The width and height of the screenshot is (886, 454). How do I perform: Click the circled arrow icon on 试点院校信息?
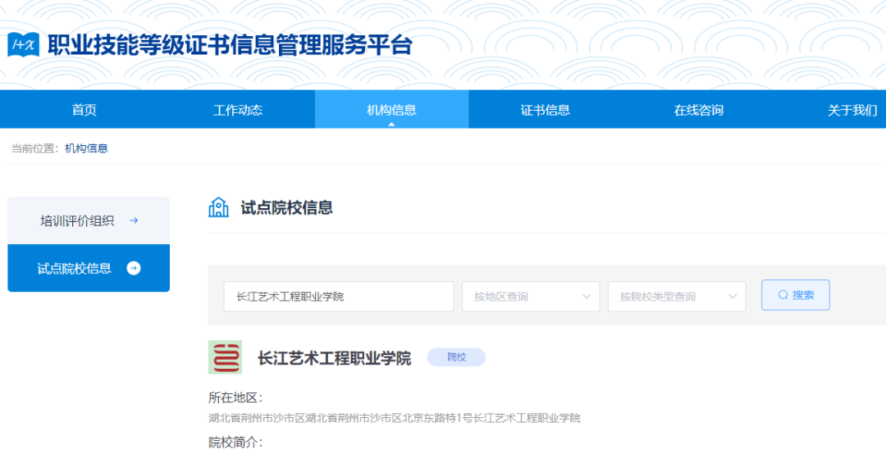click(x=134, y=268)
